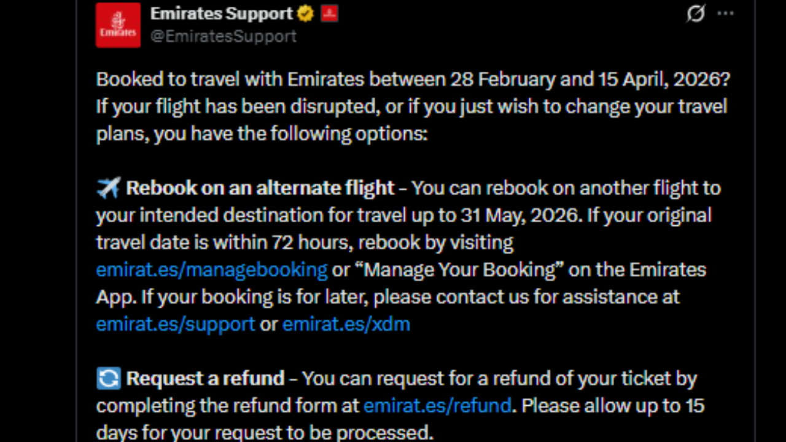This screenshot has height=442, width=786.
Task: Open the emirat.es/refund form link
Action: (437, 405)
